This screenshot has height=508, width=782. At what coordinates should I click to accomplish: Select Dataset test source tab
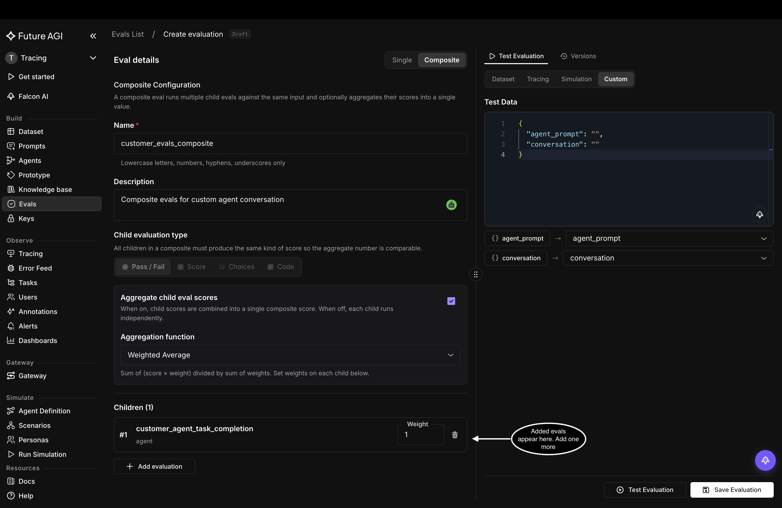(x=503, y=79)
